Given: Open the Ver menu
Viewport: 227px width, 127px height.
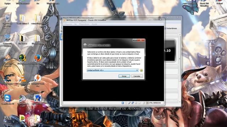Looking at the screenshot, I should pyautogui.click(x=76, y=24).
